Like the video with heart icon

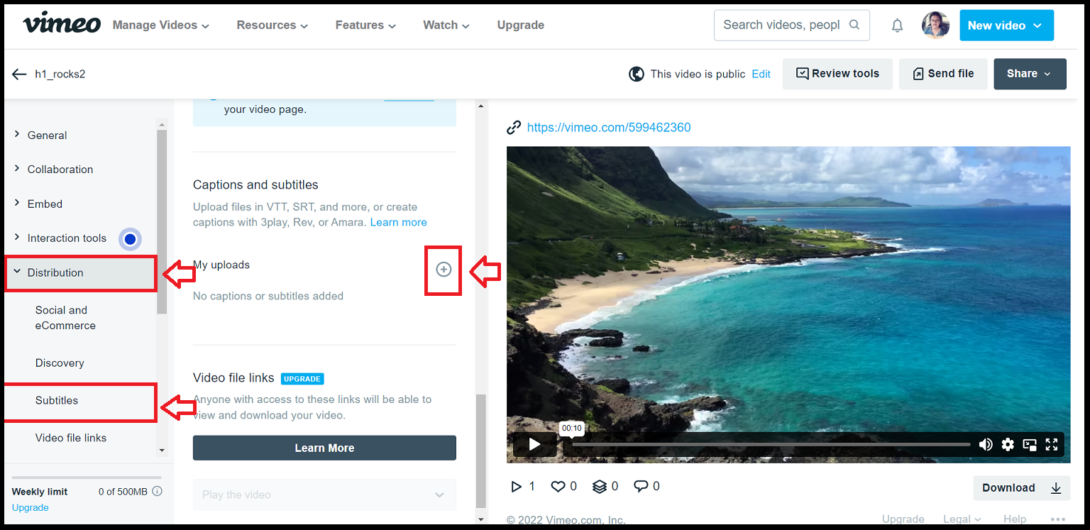point(558,487)
